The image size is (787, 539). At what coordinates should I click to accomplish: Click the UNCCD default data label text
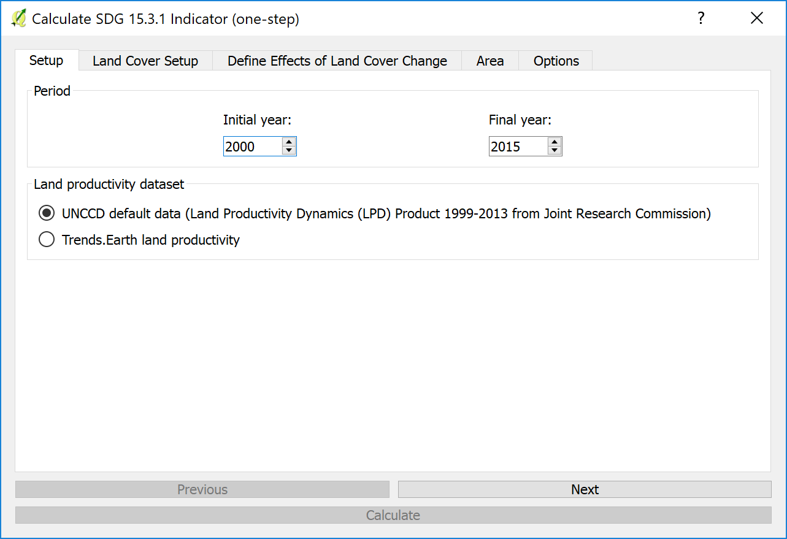[x=386, y=213]
